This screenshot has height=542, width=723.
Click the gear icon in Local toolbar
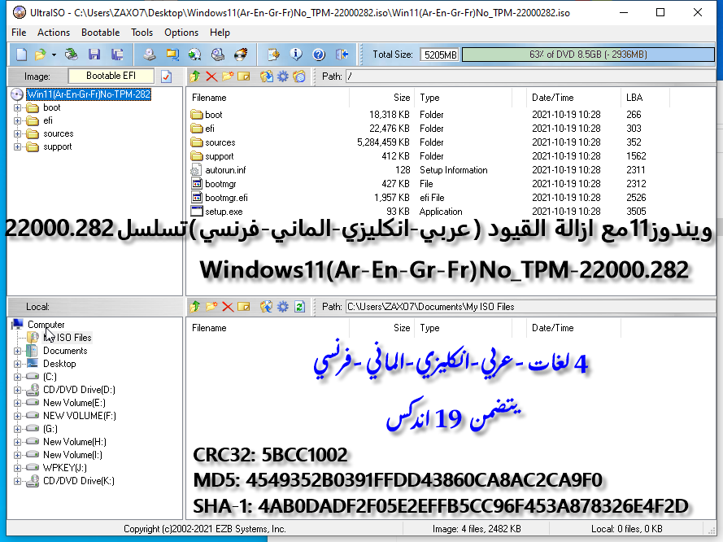[x=283, y=307]
